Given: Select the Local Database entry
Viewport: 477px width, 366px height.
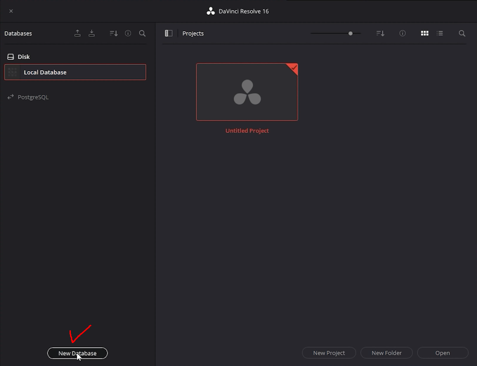Looking at the screenshot, I should 75,72.
